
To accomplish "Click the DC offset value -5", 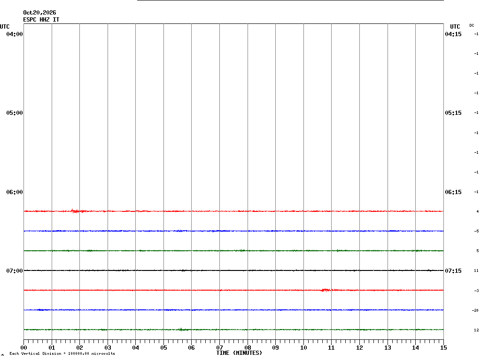I will click(476, 231).
